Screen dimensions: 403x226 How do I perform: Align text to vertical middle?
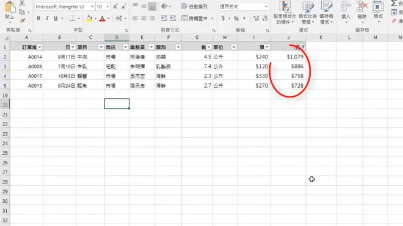click(143, 6)
